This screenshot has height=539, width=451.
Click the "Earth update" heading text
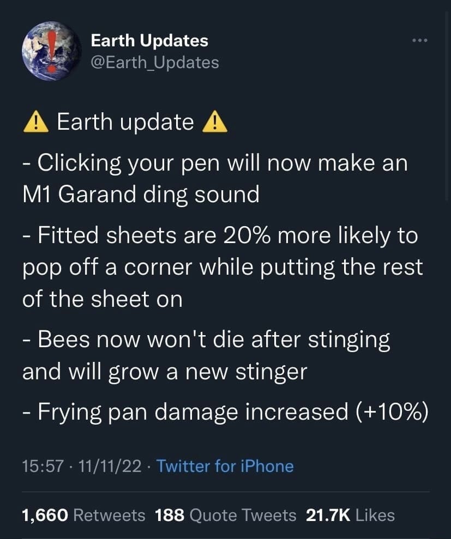point(125,123)
